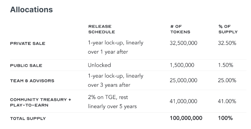Select the 25,000,000 token amount

tap(184, 80)
